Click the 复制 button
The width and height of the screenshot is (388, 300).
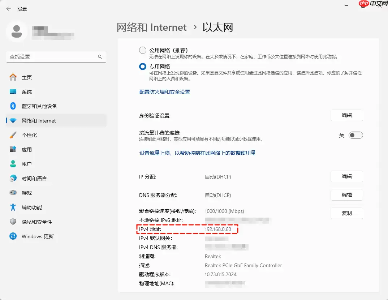coord(347,213)
